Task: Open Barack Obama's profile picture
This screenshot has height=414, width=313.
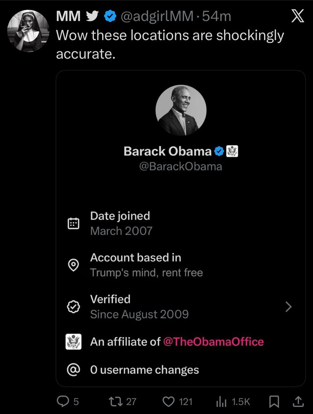Action: coord(181,110)
